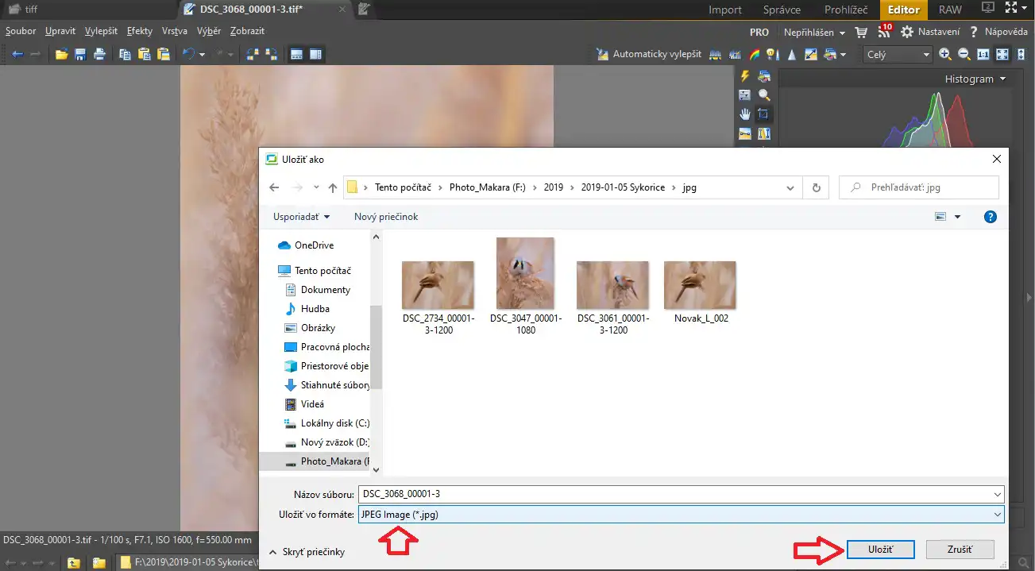
Task: Collapse folders with Skryť priečinky
Action: coord(307,552)
